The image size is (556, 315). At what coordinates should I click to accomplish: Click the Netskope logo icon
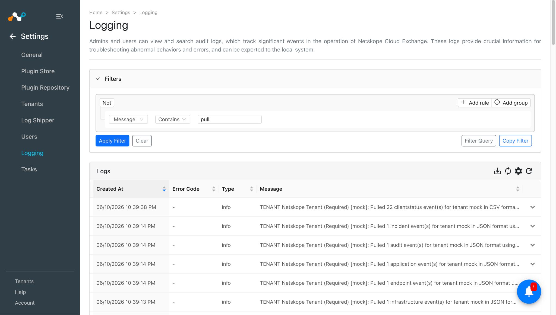[x=17, y=17]
